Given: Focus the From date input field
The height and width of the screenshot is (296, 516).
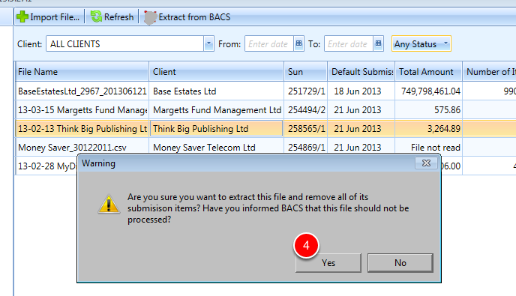Looking at the screenshot, I should pyautogui.click(x=269, y=43).
